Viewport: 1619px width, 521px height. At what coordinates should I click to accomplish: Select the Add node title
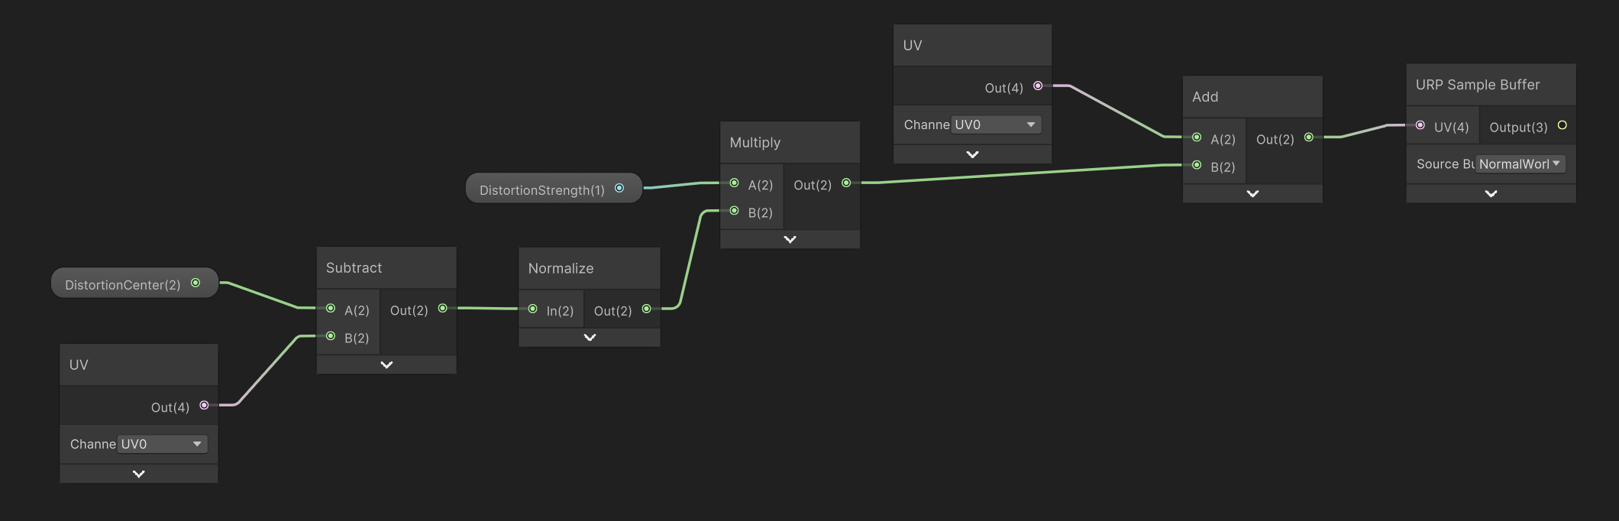click(x=1205, y=97)
